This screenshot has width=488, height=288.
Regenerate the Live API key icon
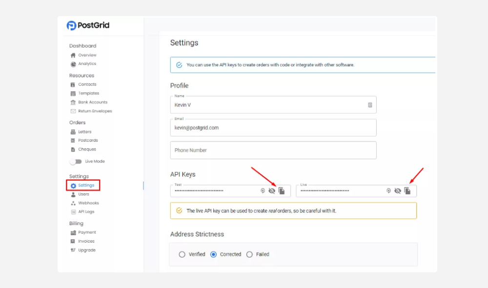coord(388,191)
